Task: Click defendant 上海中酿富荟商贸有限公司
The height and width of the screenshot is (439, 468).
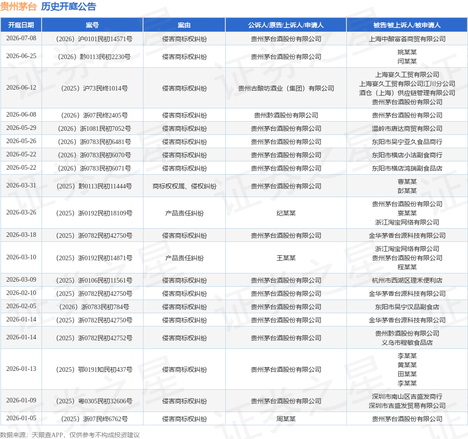Action: coord(407,39)
